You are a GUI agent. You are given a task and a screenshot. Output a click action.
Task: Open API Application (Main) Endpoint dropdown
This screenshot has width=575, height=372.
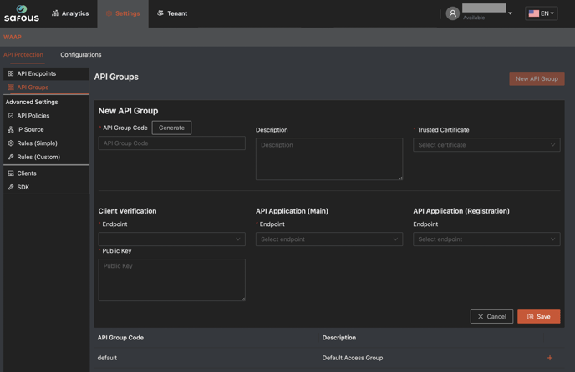329,239
